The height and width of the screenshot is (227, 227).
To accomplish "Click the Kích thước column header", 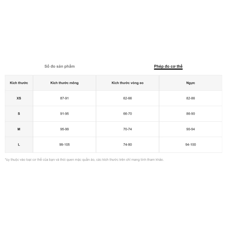I will (19, 83).
